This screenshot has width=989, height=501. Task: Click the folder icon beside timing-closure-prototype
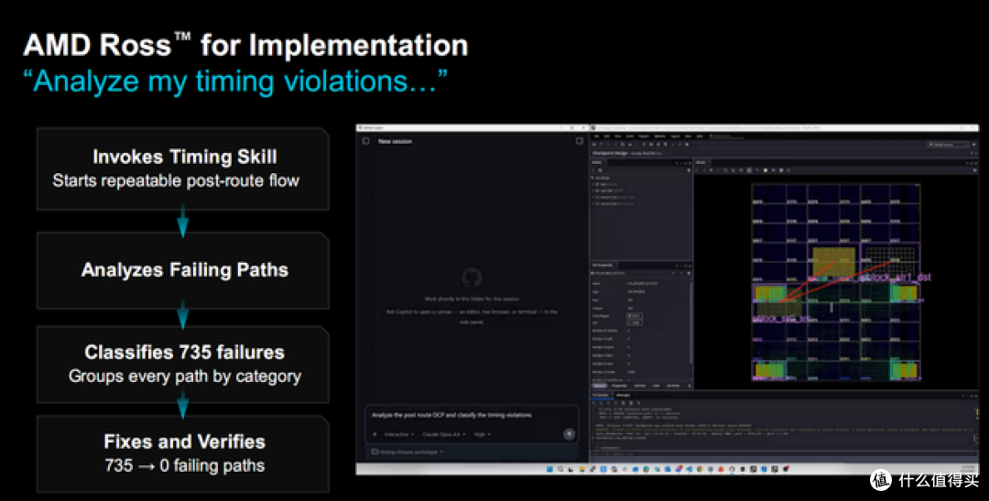point(375,452)
